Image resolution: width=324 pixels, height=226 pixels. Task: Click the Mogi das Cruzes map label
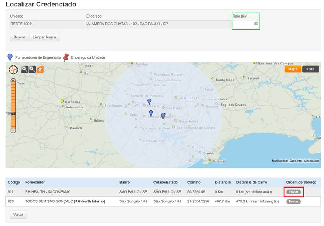[233, 105]
